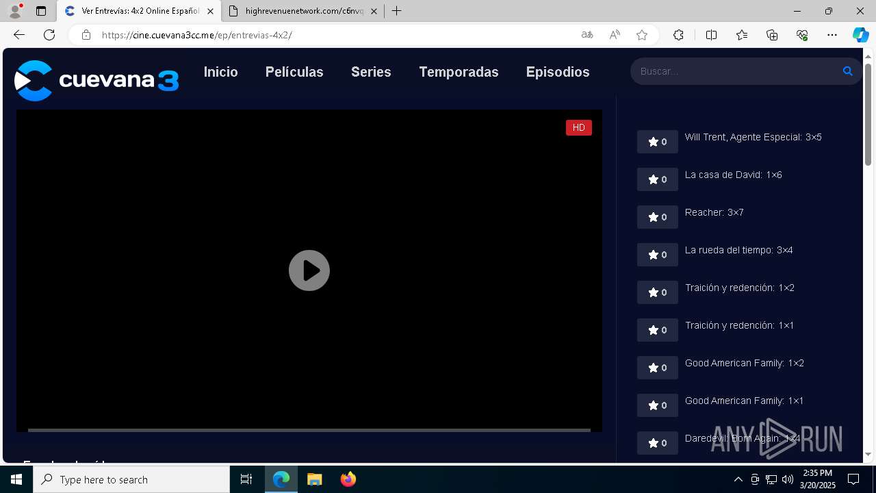Open Split screen button
The width and height of the screenshot is (876, 493).
pyautogui.click(x=711, y=35)
